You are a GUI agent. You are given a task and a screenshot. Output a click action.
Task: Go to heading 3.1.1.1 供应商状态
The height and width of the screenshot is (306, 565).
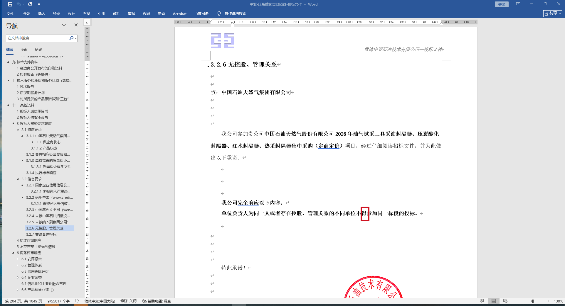pos(46,142)
